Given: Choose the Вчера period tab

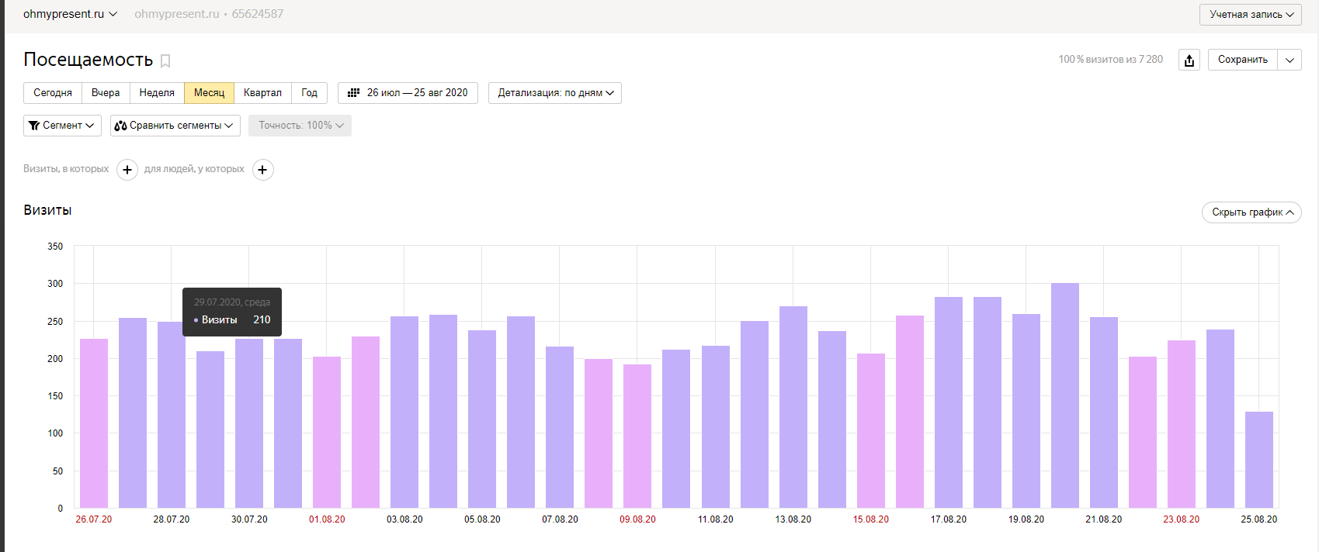Looking at the screenshot, I should (x=106, y=93).
